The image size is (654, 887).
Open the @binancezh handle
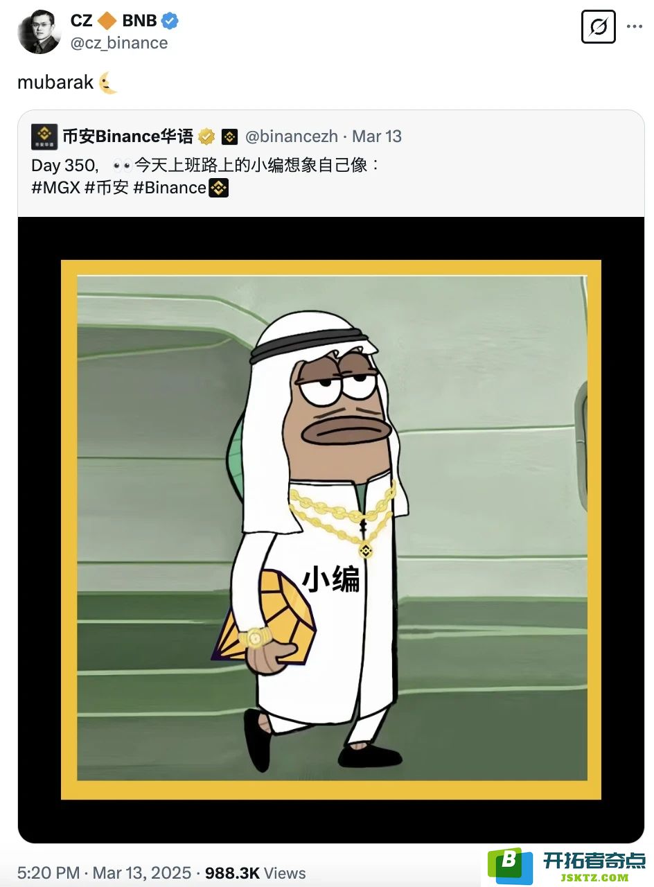tap(292, 137)
